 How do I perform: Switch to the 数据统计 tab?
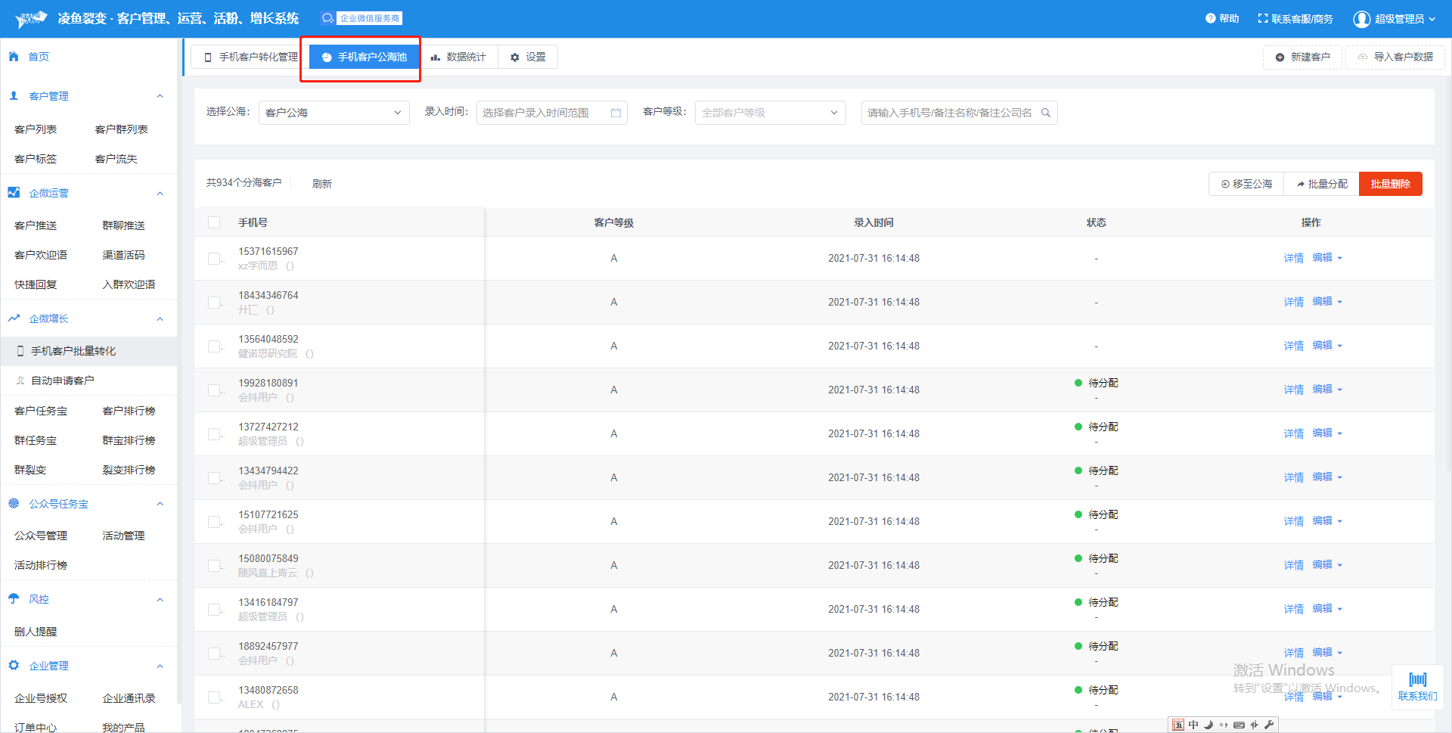click(x=458, y=57)
